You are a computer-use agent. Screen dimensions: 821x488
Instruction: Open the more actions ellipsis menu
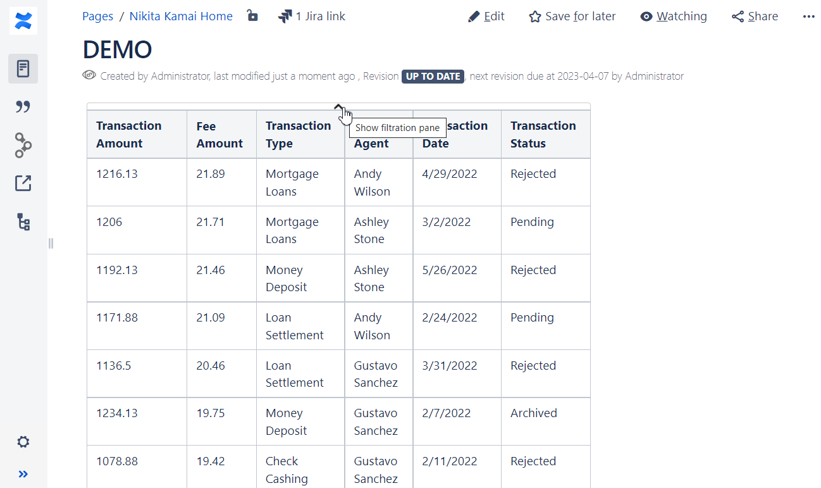808,16
